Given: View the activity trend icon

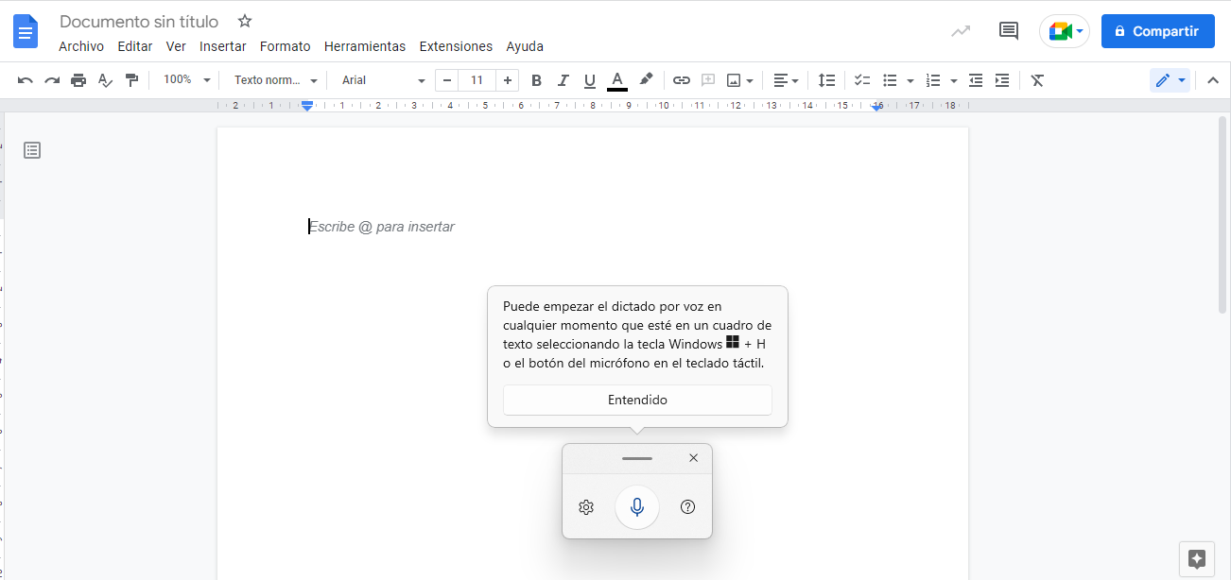Looking at the screenshot, I should click(961, 31).
